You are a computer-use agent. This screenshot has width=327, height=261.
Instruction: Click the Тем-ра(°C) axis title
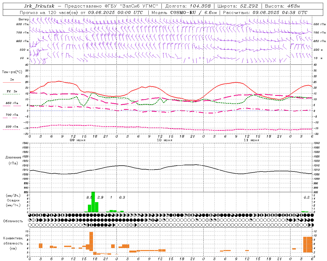pos(12,72)
